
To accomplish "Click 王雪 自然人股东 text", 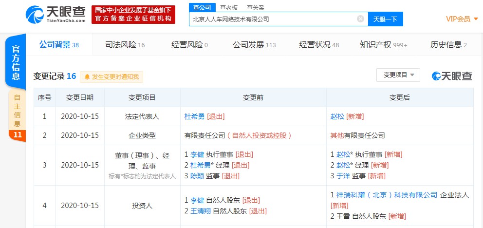I will pyautogui.click(x=361, y=216).
